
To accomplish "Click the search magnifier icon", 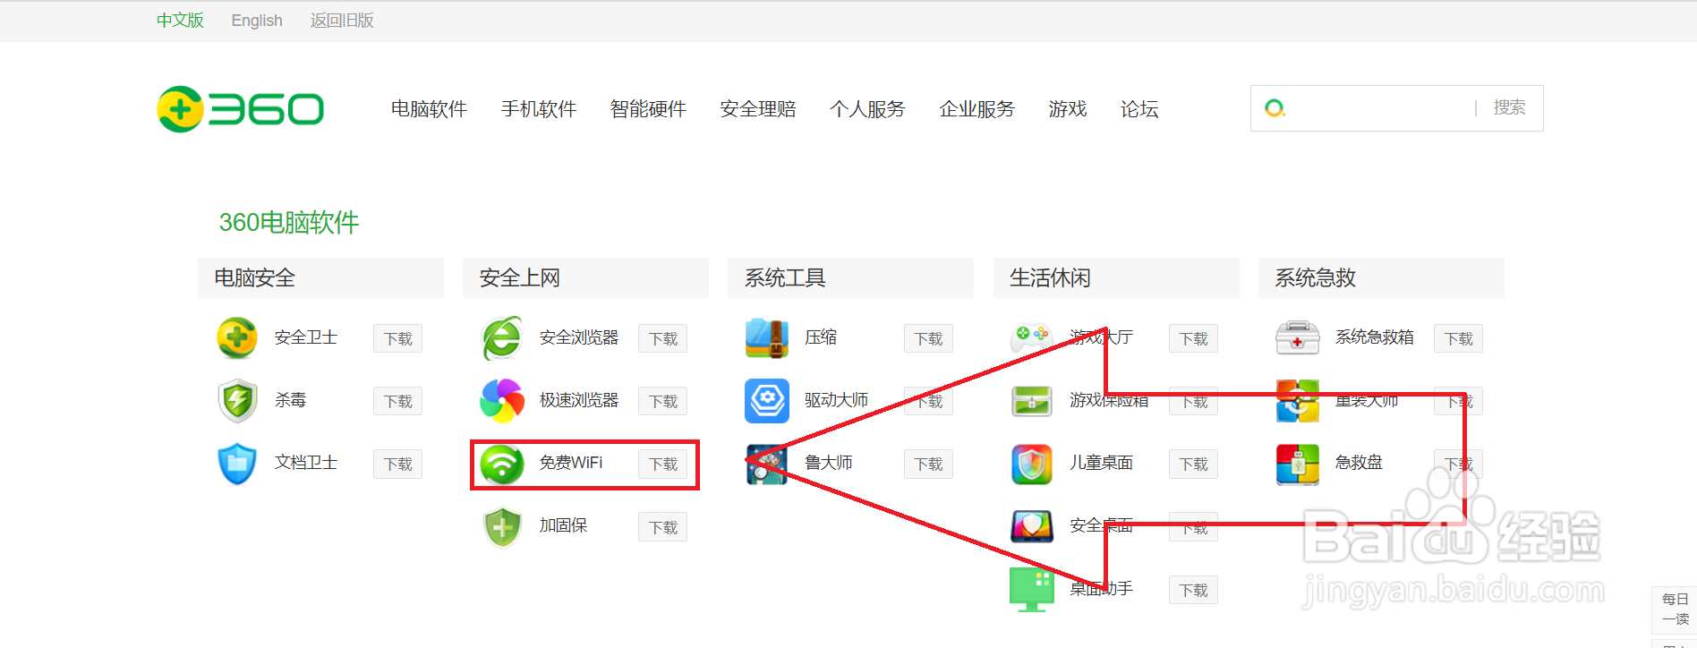I will click(1275, 108).
